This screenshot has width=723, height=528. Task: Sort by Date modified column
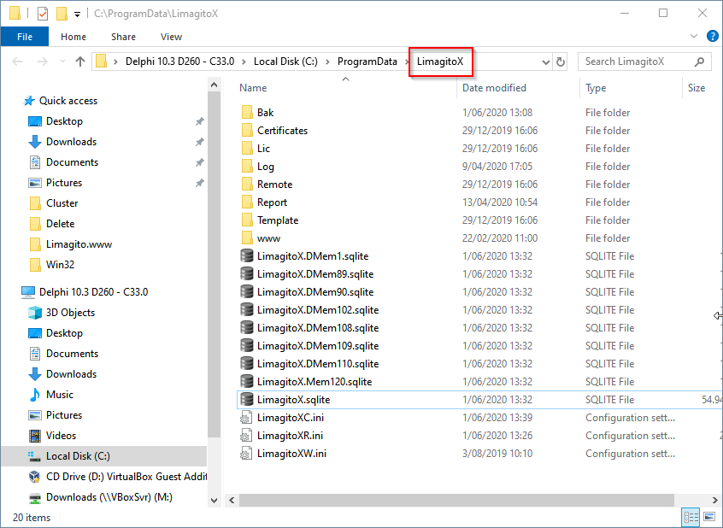click(494, 88)
